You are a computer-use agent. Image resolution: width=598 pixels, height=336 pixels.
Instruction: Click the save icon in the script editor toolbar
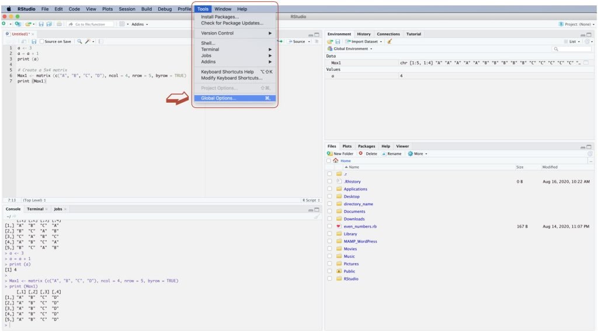tap(33, 41)
